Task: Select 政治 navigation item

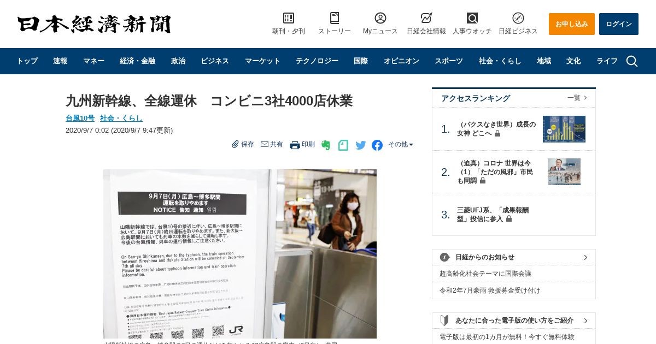Action: coord(178,61)
